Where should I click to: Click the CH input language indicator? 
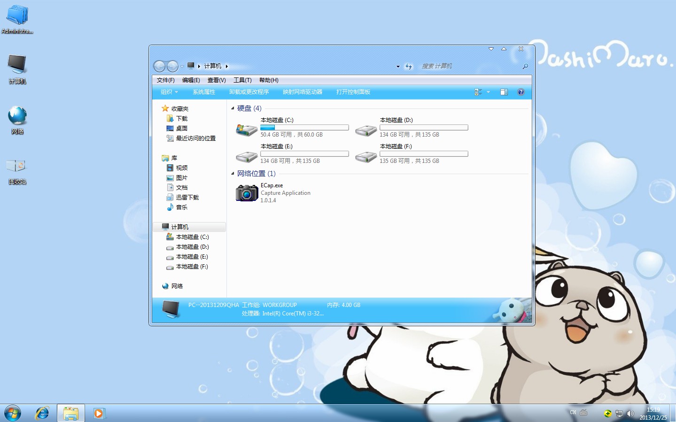pos(573,413)
